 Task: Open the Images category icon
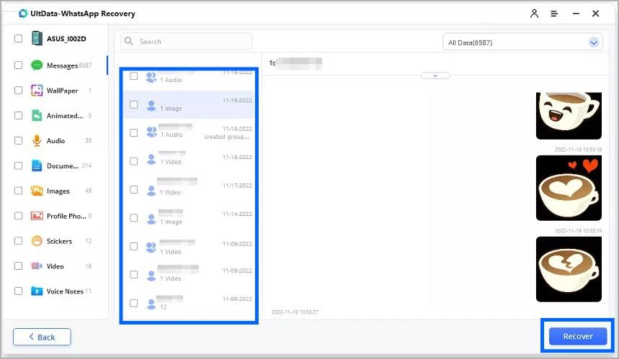point(37,191)
